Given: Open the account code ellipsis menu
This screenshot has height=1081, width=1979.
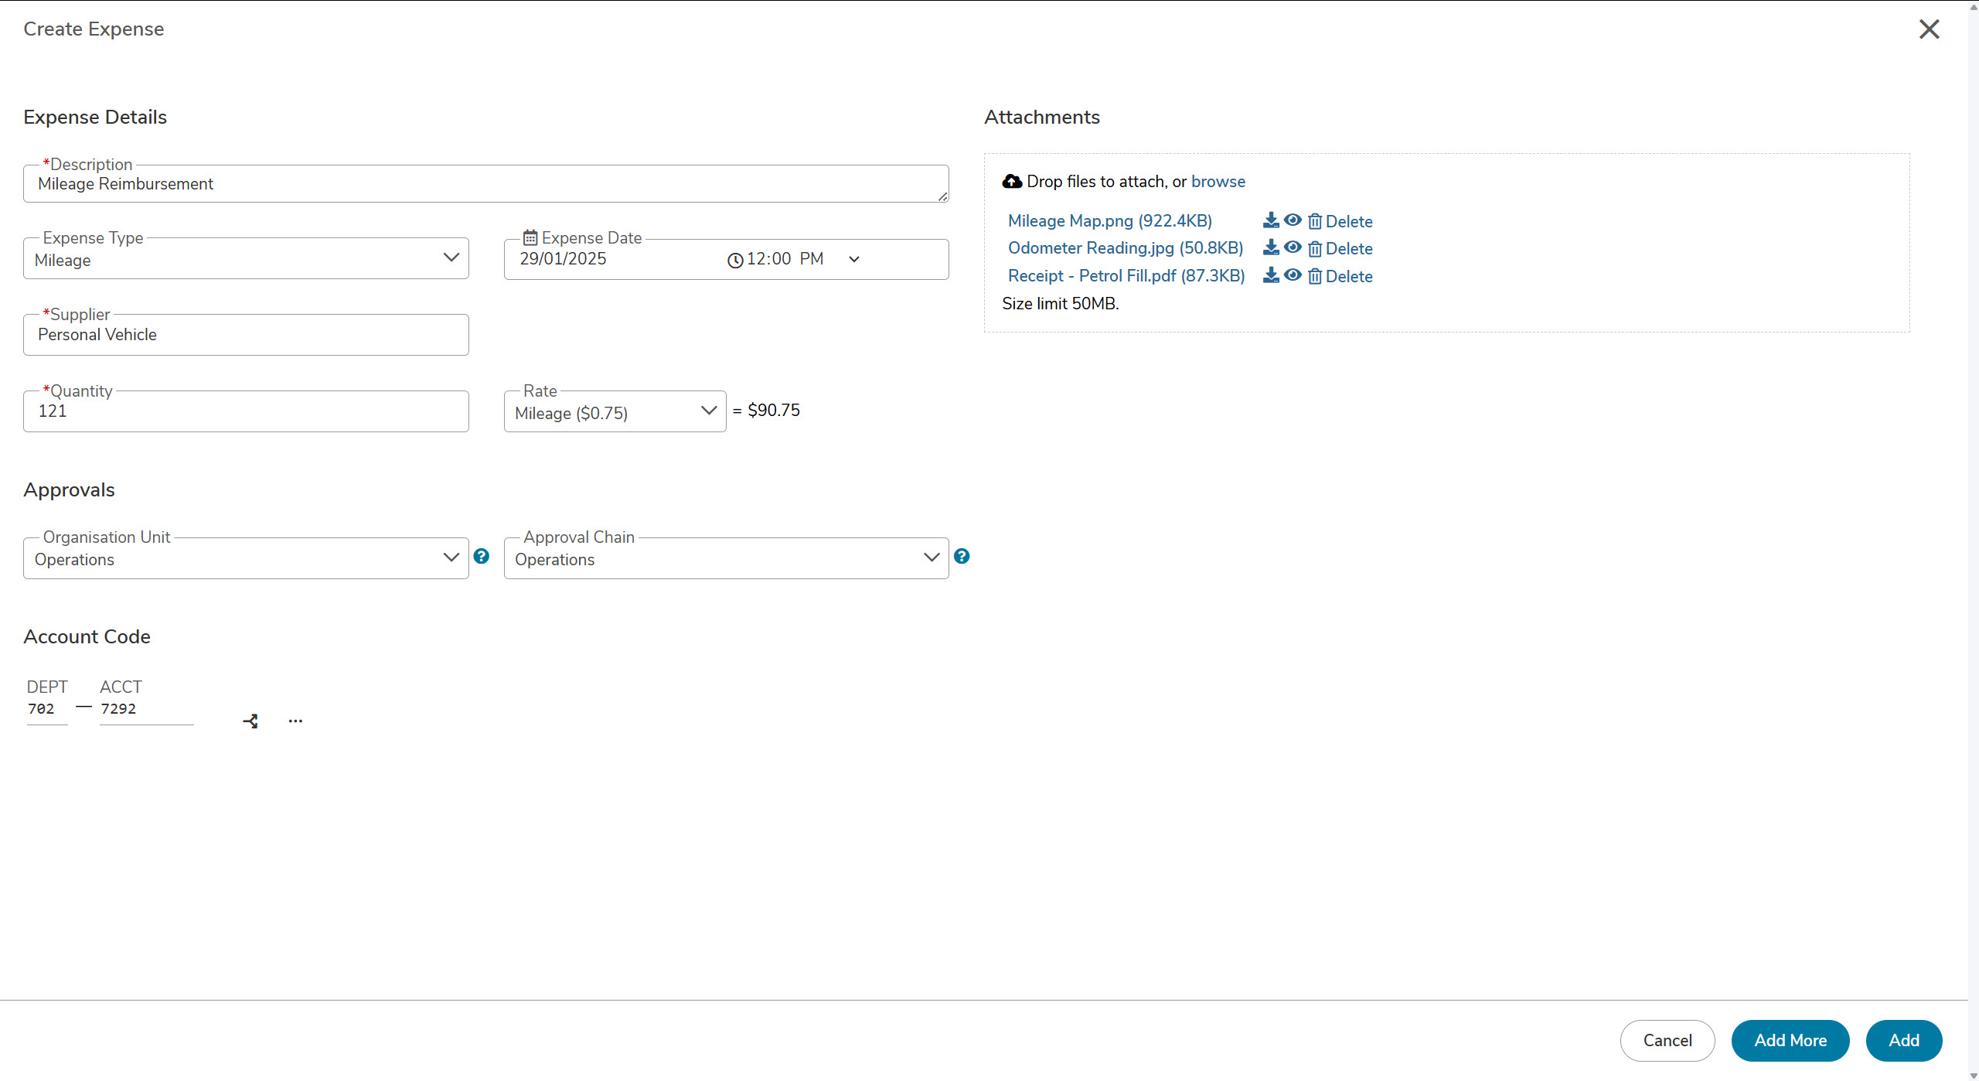Looking at the screenshot, I should pyautogui.click(x=295, y=721).
